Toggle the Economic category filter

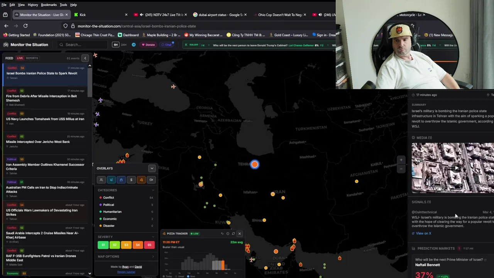[126, 219]
